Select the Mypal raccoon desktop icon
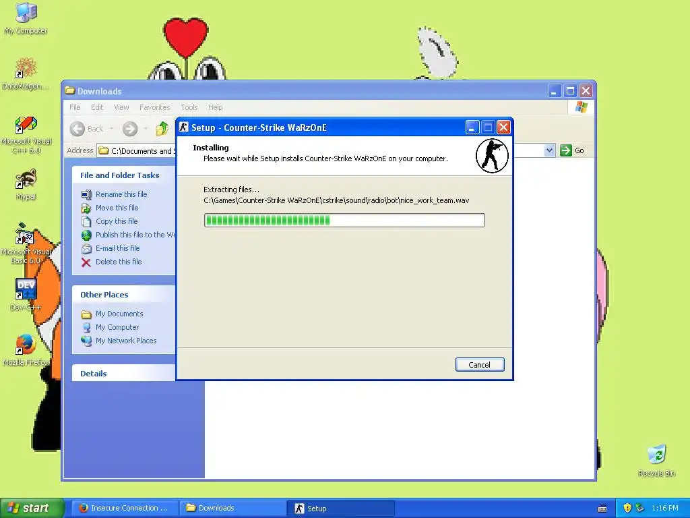Viewport: 690px width, 518px height. pyautogui.click(x=26, y=184)
